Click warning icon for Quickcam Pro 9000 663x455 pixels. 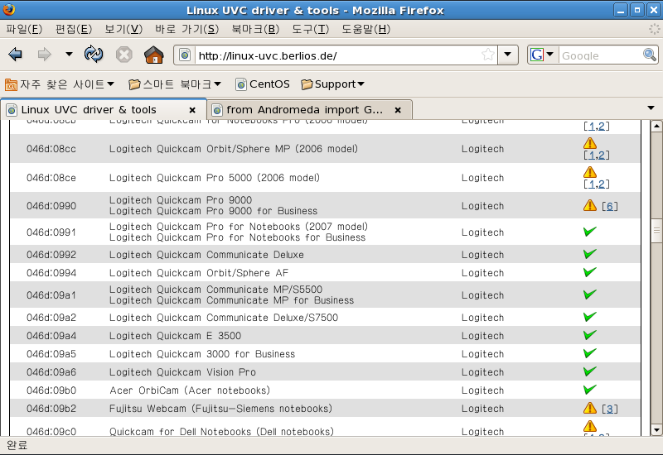590,205
